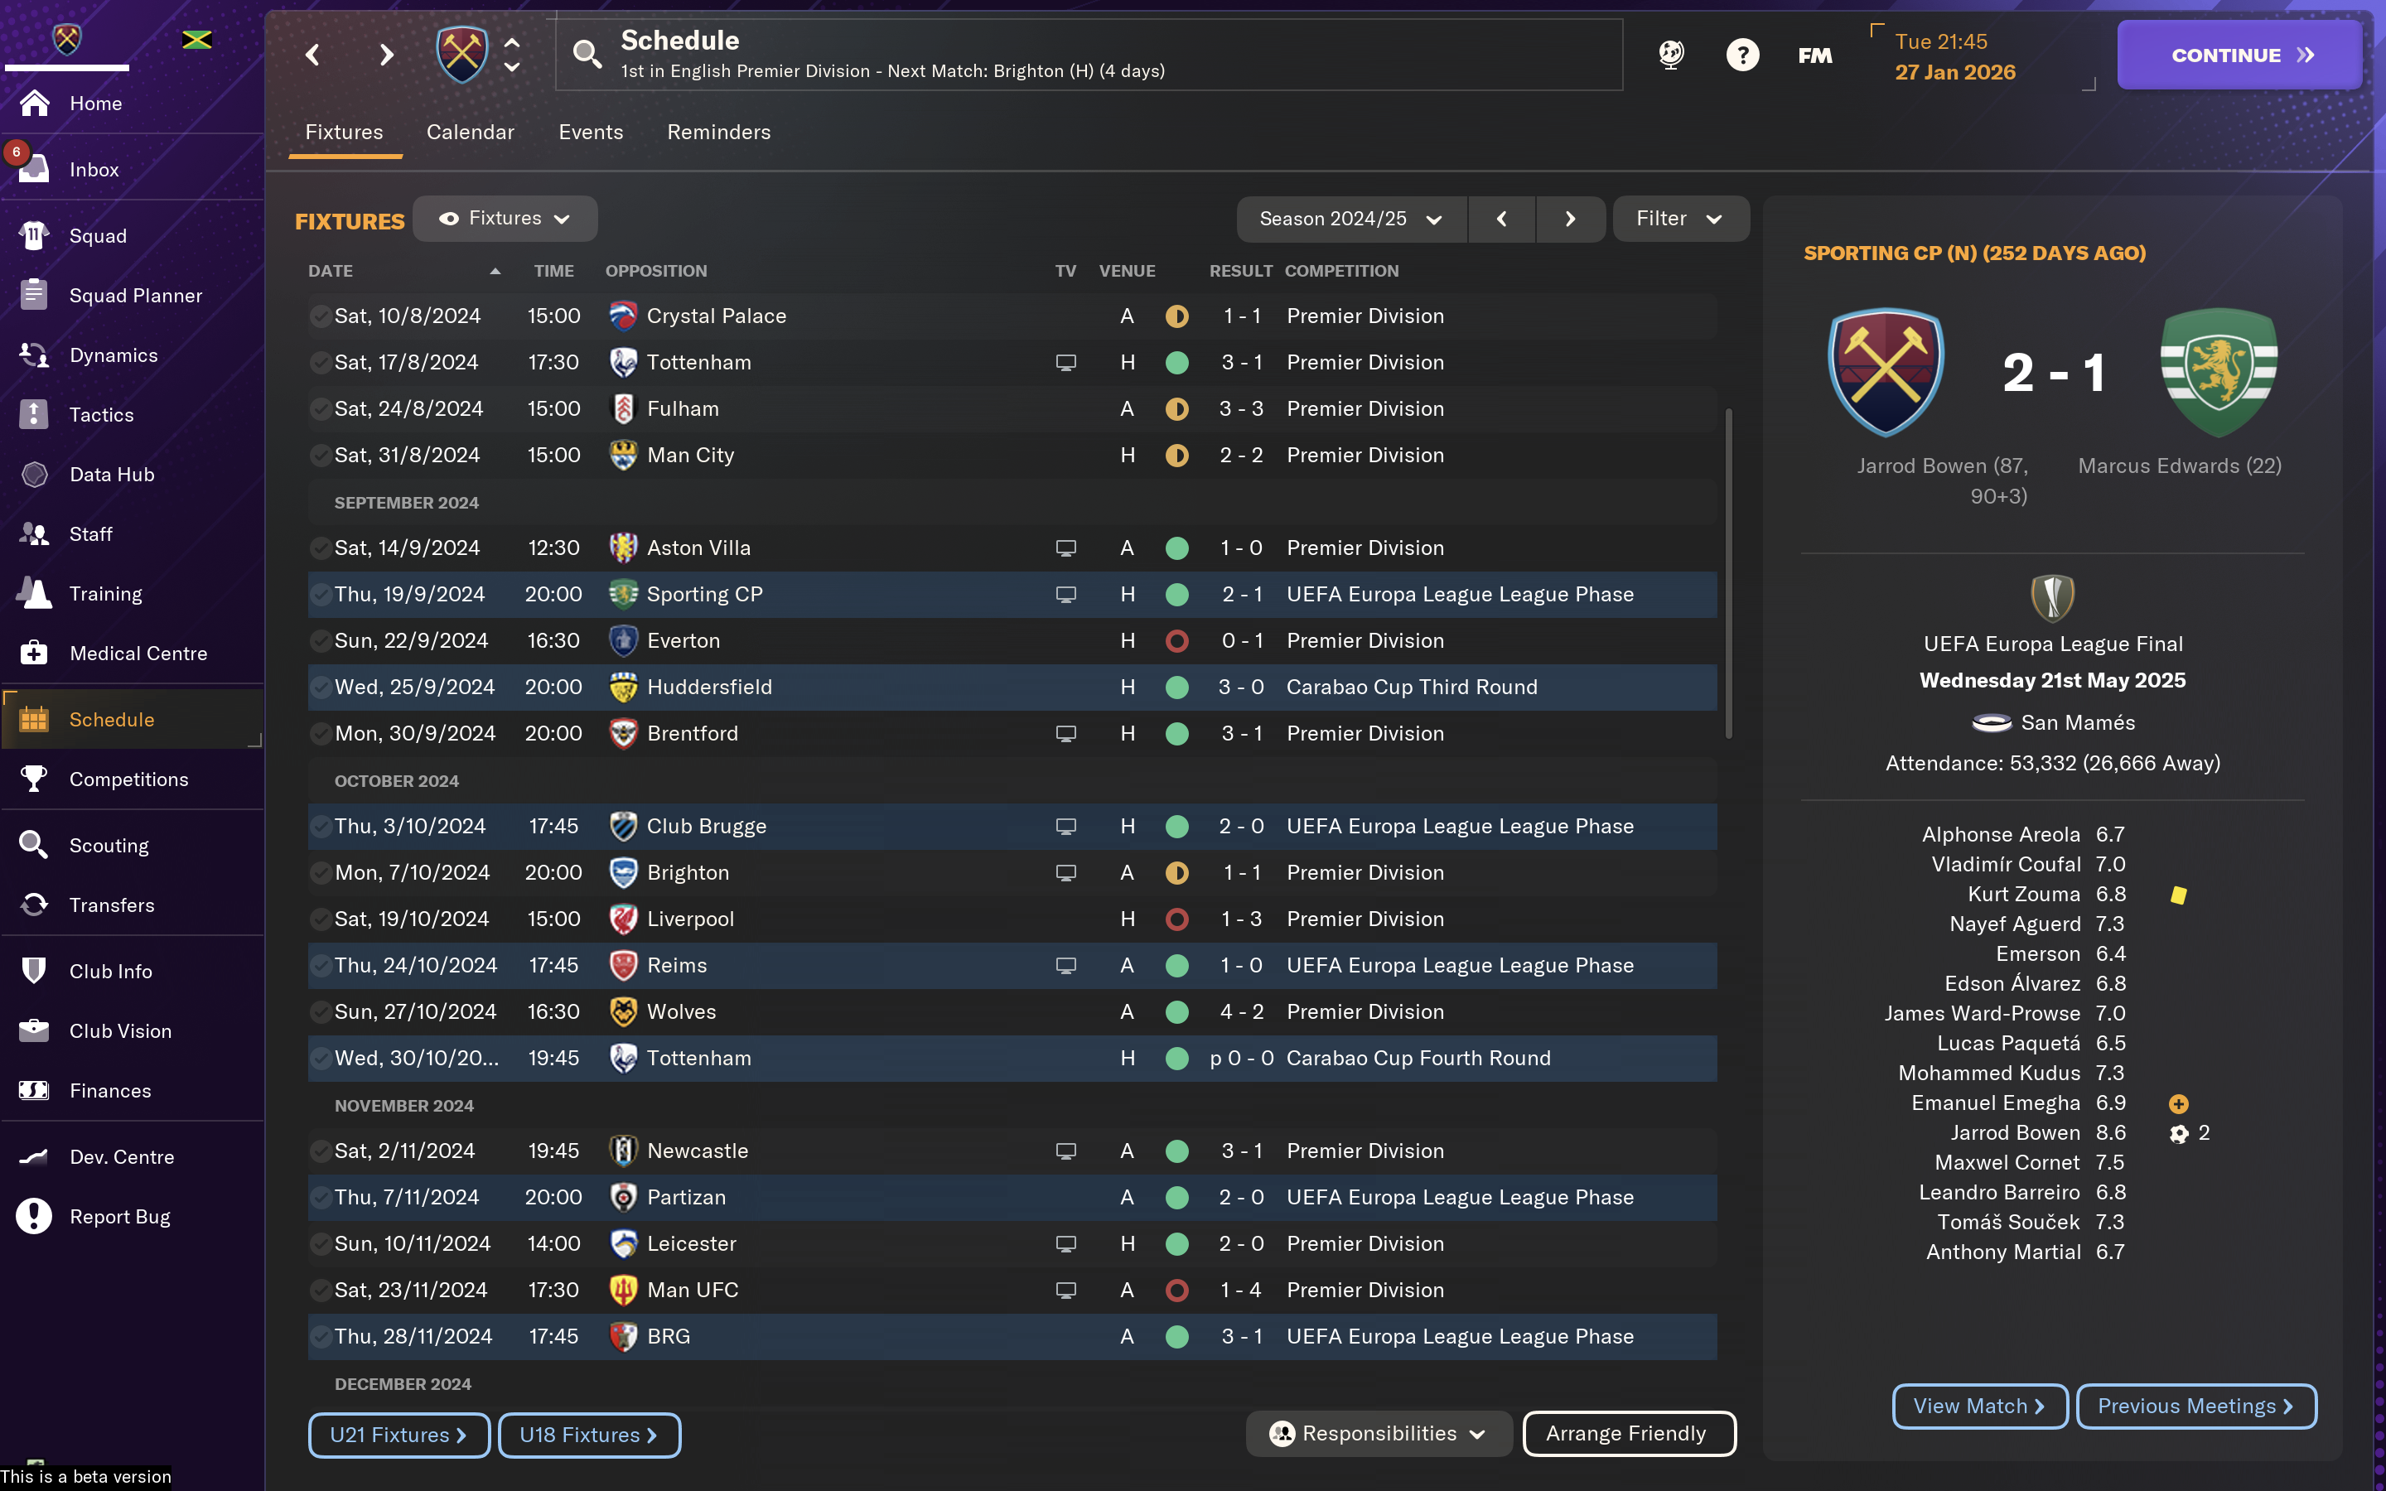Switch to the Calendar tab
Viewport: 2386px width, 1491px height.
pos(471,133)
